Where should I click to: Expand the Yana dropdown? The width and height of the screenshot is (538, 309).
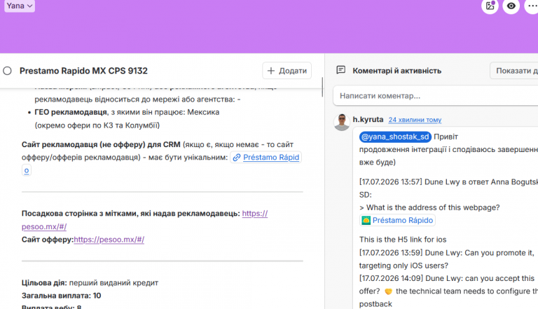coord(20,6)
